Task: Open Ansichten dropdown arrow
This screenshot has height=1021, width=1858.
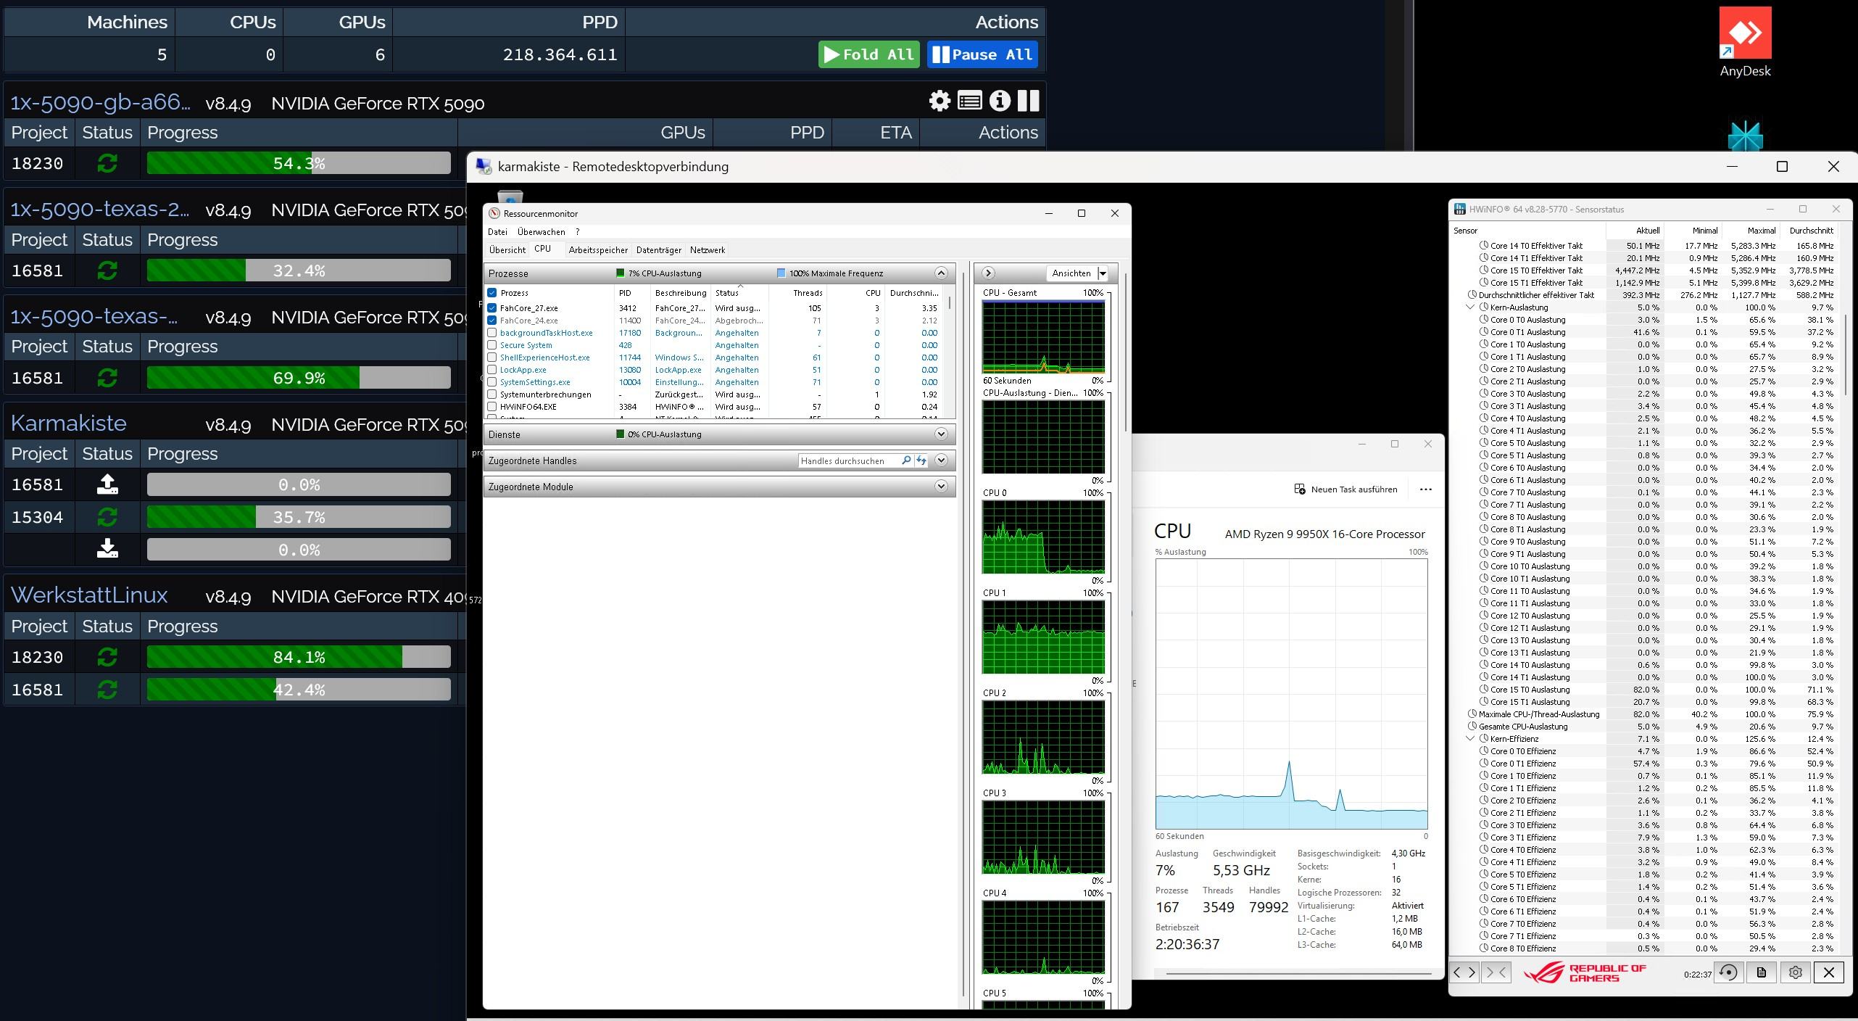Action: coord(1103,273)
